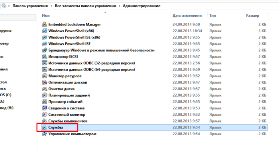This screenshot has width=279, height=152.
Task: Click the Службы gear icon
Action: (x=45, y=127)
